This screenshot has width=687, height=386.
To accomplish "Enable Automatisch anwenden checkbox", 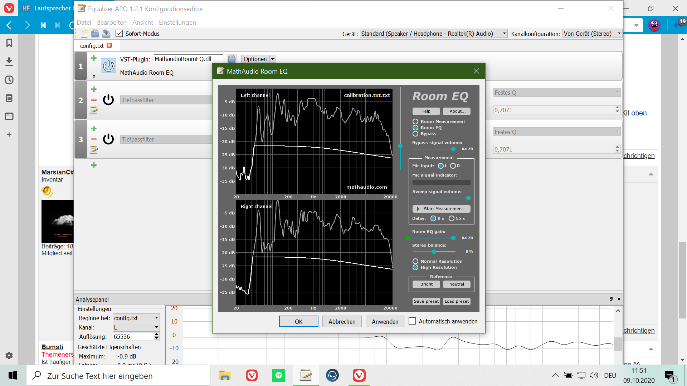I will pyautogui.click(x=412, y=321).
